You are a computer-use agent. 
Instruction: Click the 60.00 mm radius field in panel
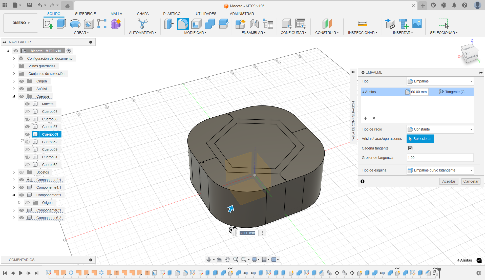[419, 92]
